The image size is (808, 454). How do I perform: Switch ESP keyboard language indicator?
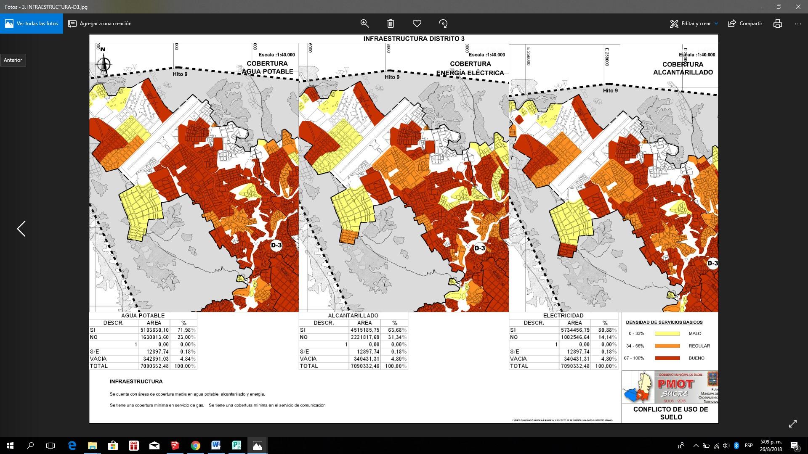pyautogui.click(x=749, y=446)
